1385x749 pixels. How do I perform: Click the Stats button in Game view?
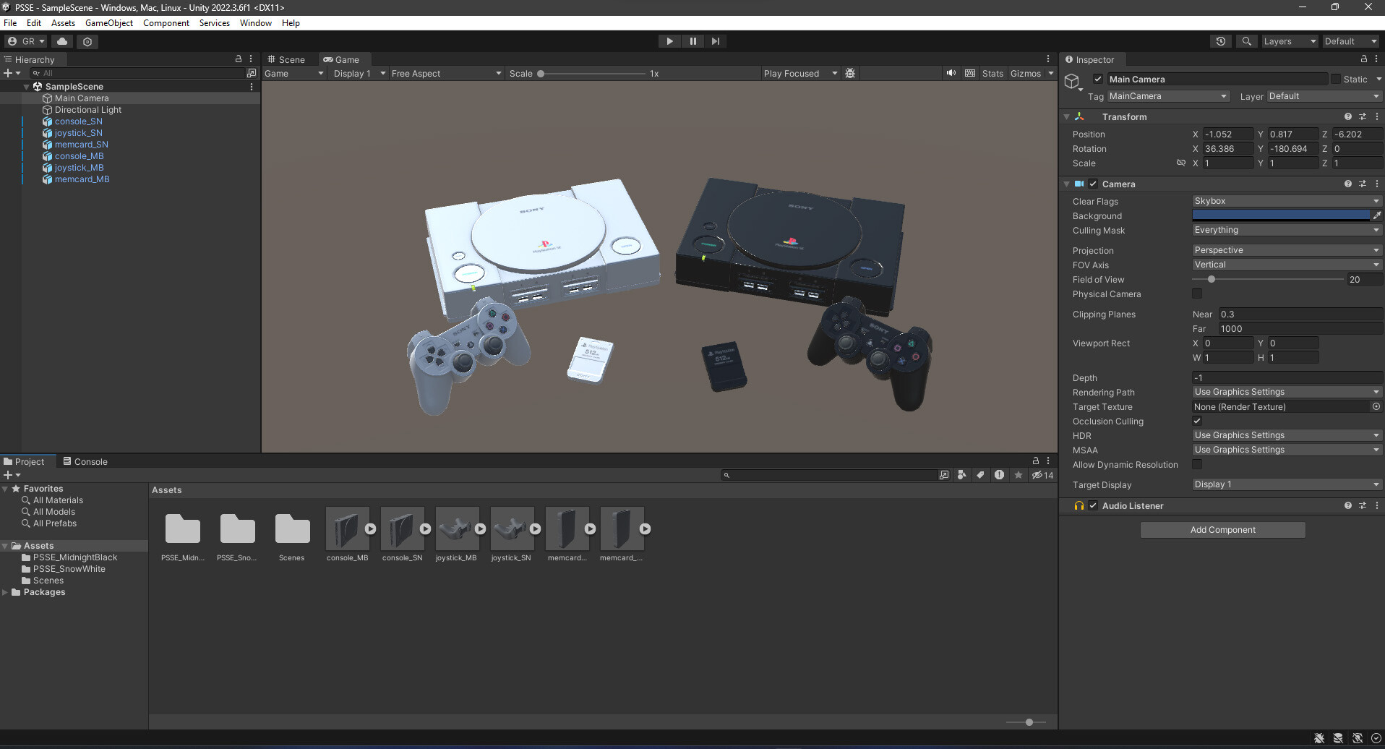tap(992, 73)
